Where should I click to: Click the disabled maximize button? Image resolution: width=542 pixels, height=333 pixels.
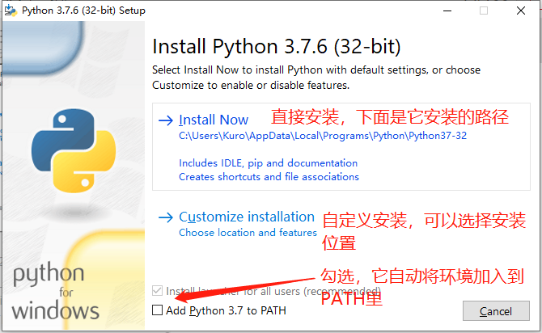coord(484,11)
